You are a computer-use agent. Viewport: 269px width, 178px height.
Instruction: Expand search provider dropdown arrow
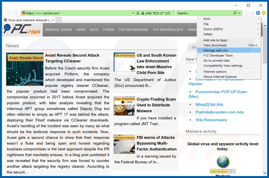point(239,13)
